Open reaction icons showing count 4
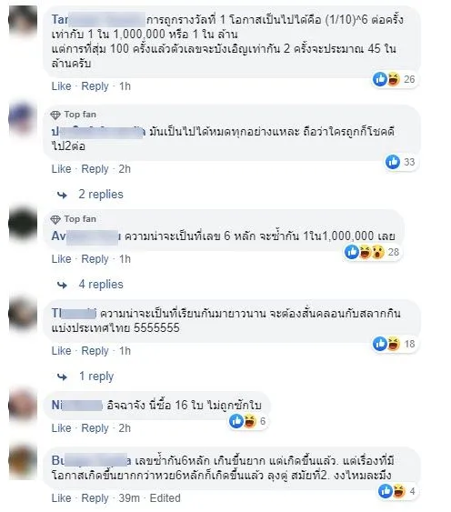 396,491
